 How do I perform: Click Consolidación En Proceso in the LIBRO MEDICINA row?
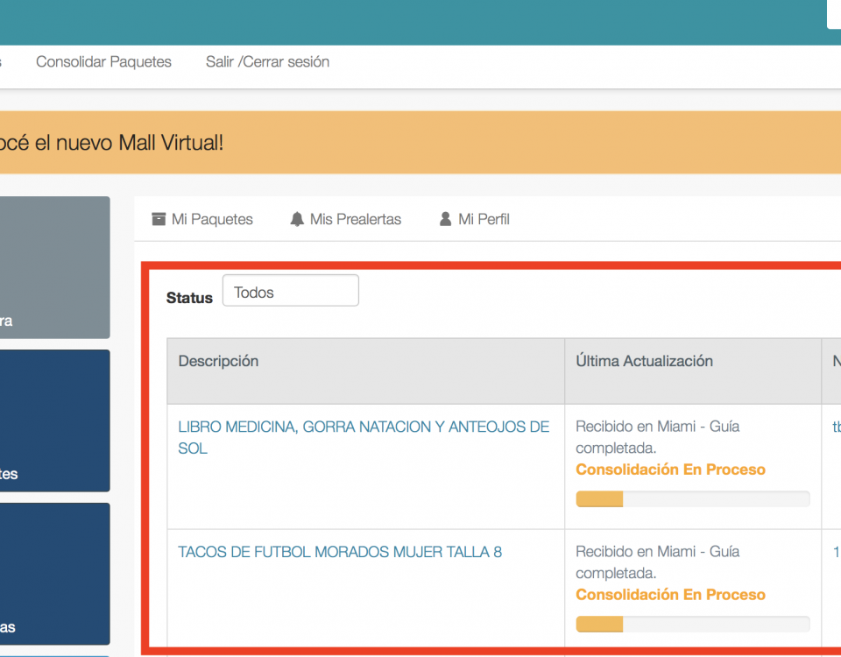pos(670,470)
